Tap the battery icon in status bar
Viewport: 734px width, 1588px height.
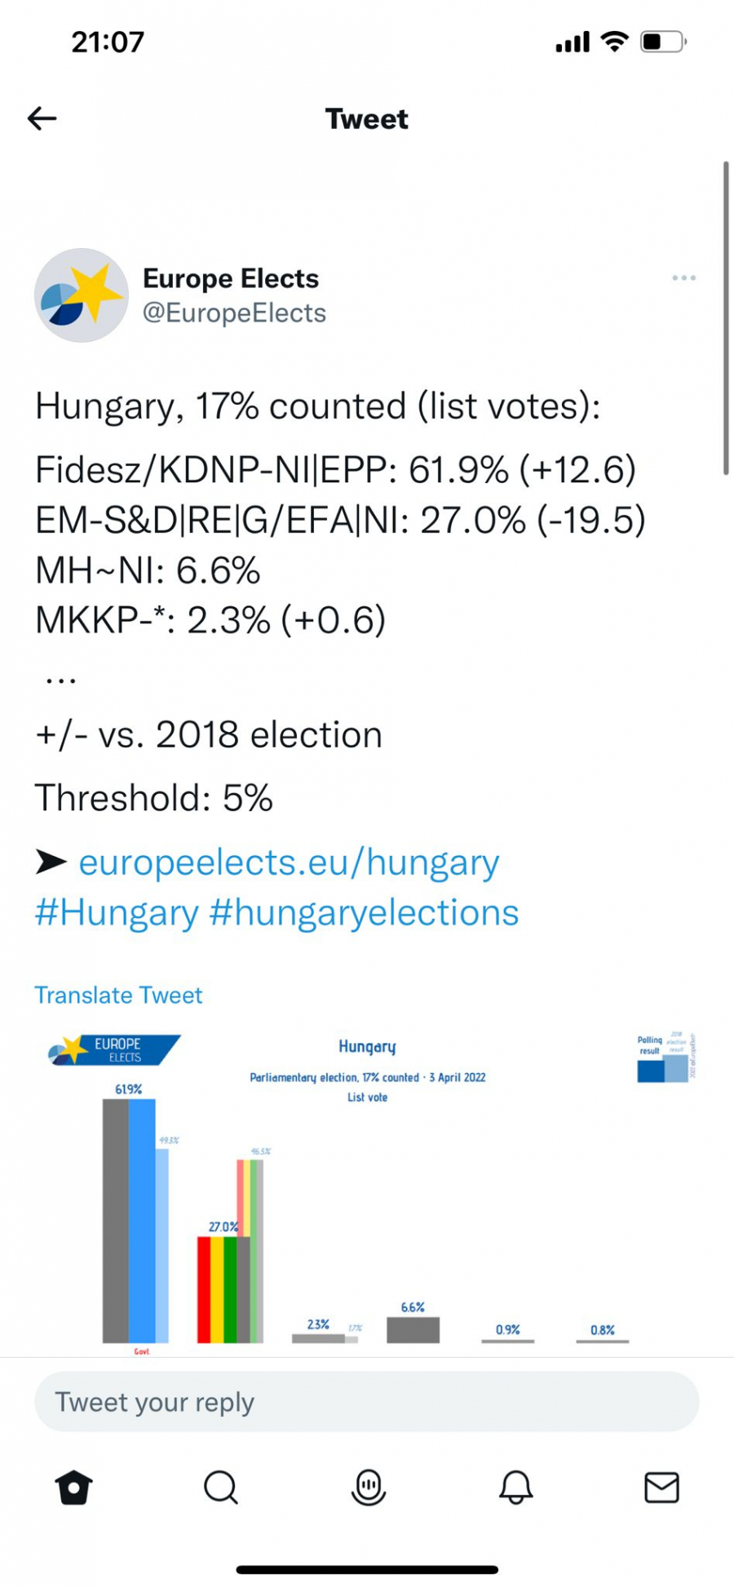(663, 42)
